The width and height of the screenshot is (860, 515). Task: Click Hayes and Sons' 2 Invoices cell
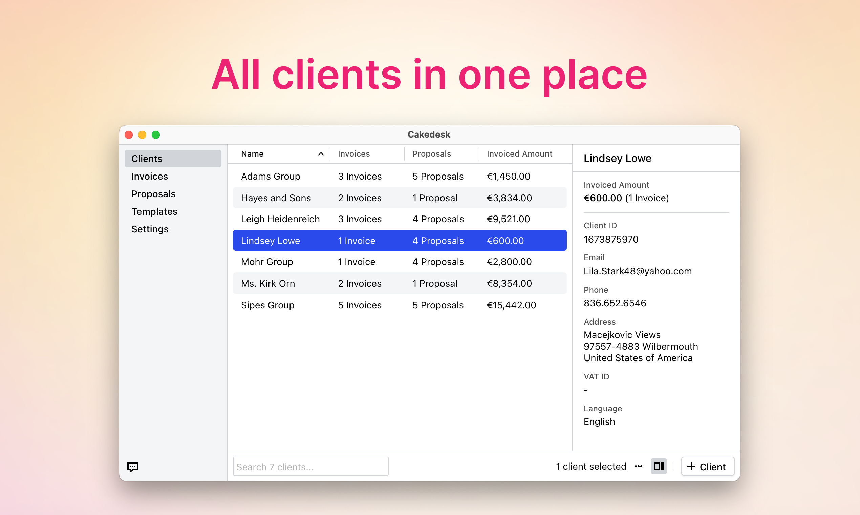[x=360, y=198]
